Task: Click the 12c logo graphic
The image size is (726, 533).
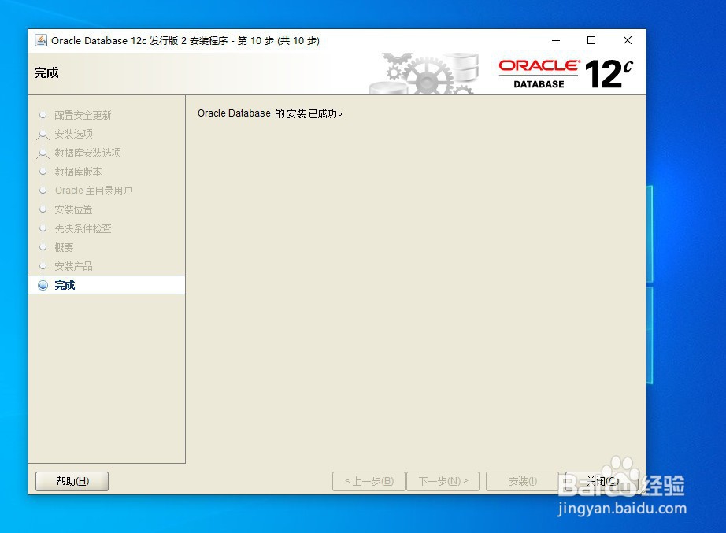Action: [x=608, y=71]
